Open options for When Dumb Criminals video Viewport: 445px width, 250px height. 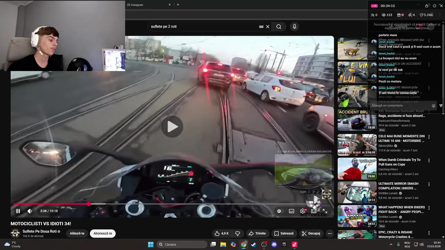429,160
